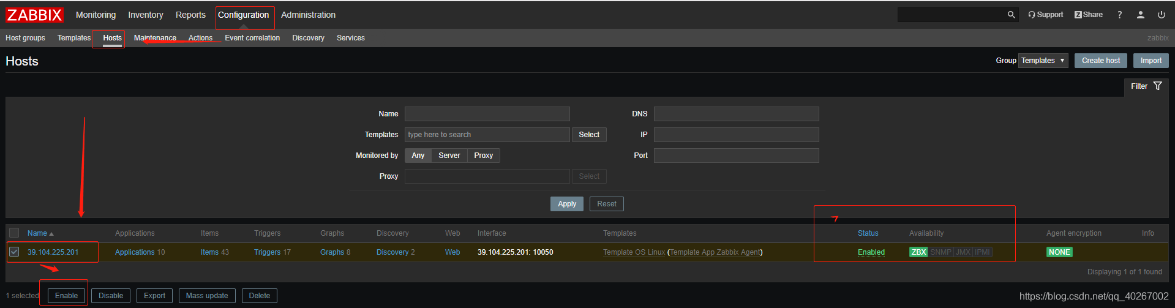Focus the Templates search field

point(487,135)
